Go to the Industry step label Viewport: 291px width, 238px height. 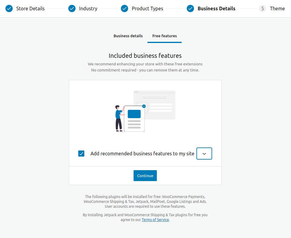(88, 8)
